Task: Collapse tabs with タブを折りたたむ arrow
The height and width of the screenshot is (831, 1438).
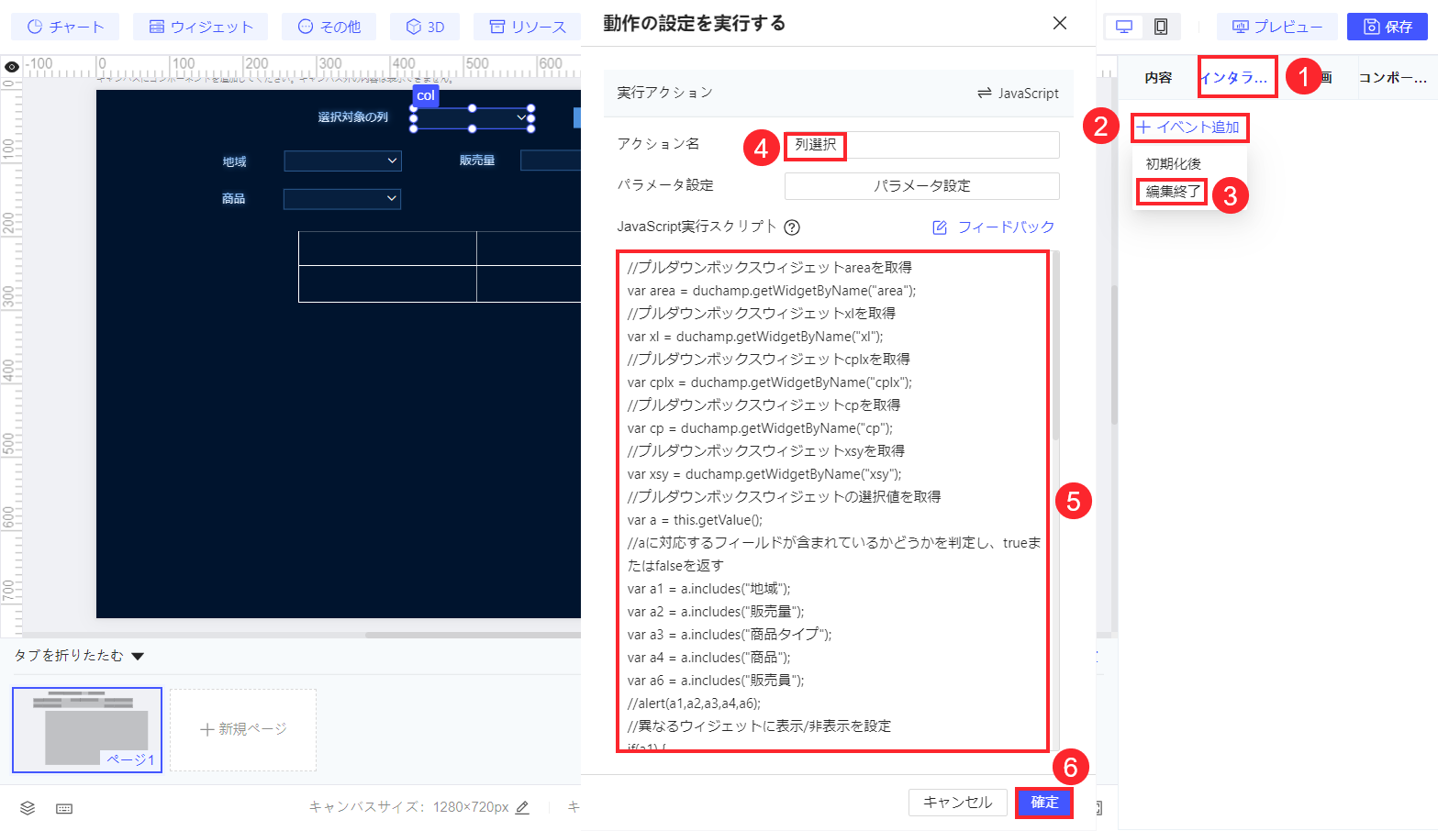Action: point(138,656)
